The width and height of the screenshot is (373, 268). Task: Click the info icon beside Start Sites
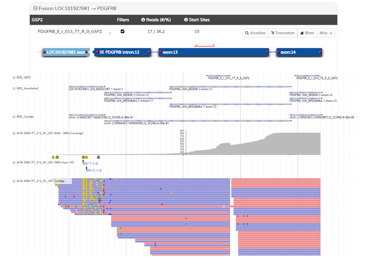tap(186, 20)
